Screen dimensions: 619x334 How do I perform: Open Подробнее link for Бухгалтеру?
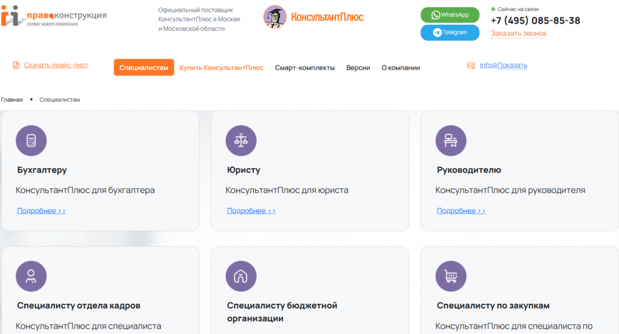[x=41, y=211]
